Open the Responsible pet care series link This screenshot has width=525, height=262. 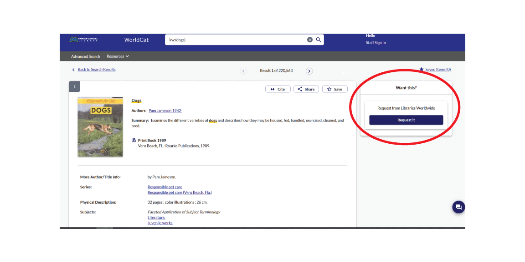[x=165, y=187]
